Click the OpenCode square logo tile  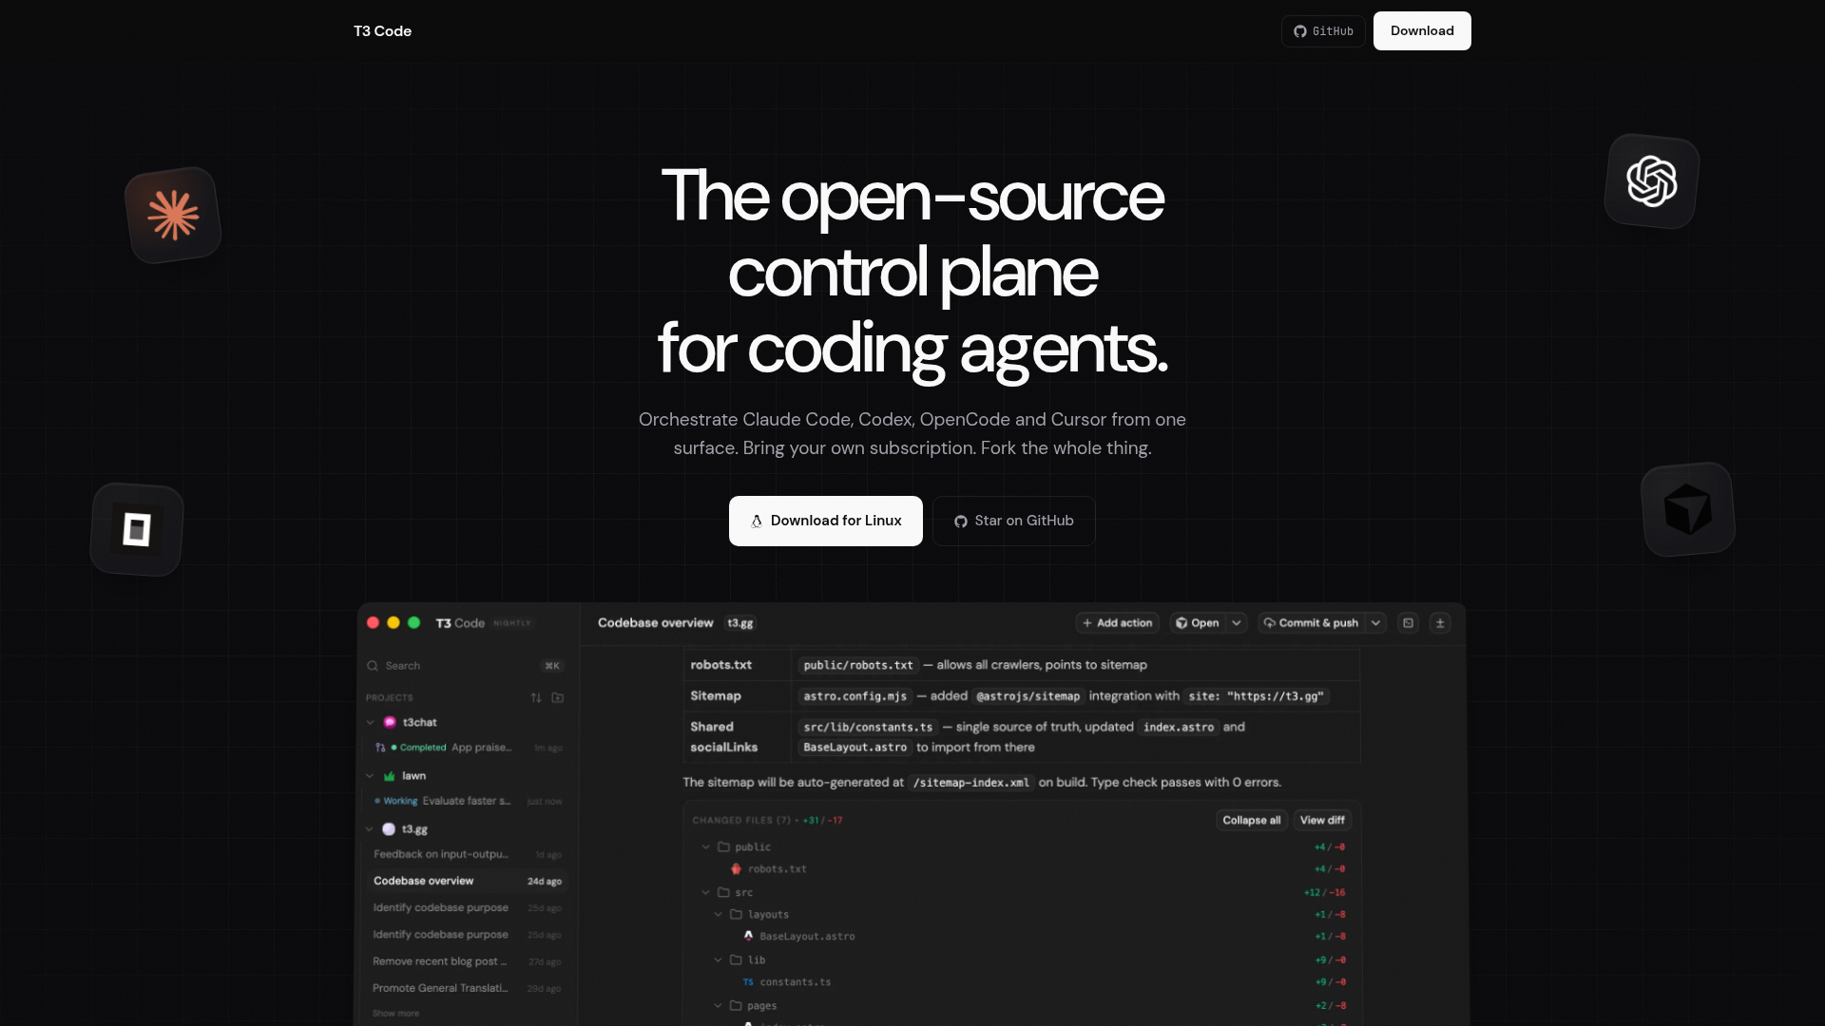pyautogui.click(x=137, y=529)
